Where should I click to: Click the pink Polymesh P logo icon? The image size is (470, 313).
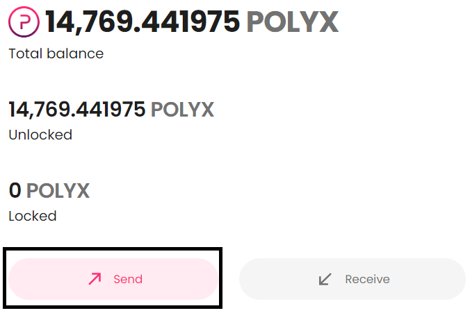coord(24,22)
